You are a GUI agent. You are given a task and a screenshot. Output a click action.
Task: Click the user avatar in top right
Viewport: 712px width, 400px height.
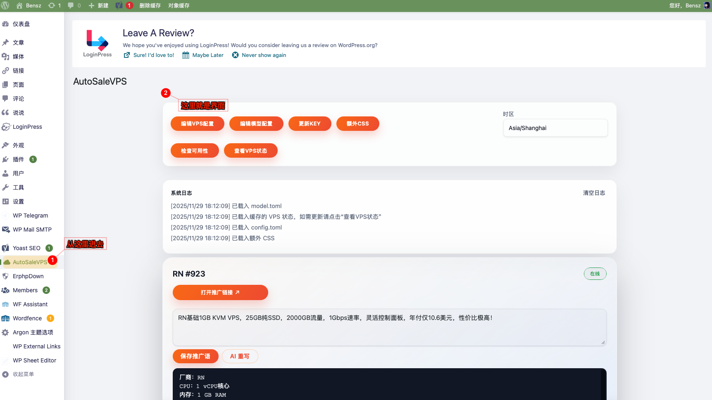pyautogui.click(x=707, y=5)
